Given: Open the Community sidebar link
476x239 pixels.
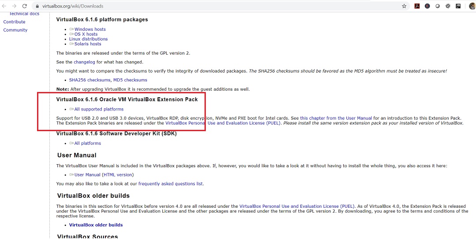Looking at the screenshot, I should coord(15,30).
